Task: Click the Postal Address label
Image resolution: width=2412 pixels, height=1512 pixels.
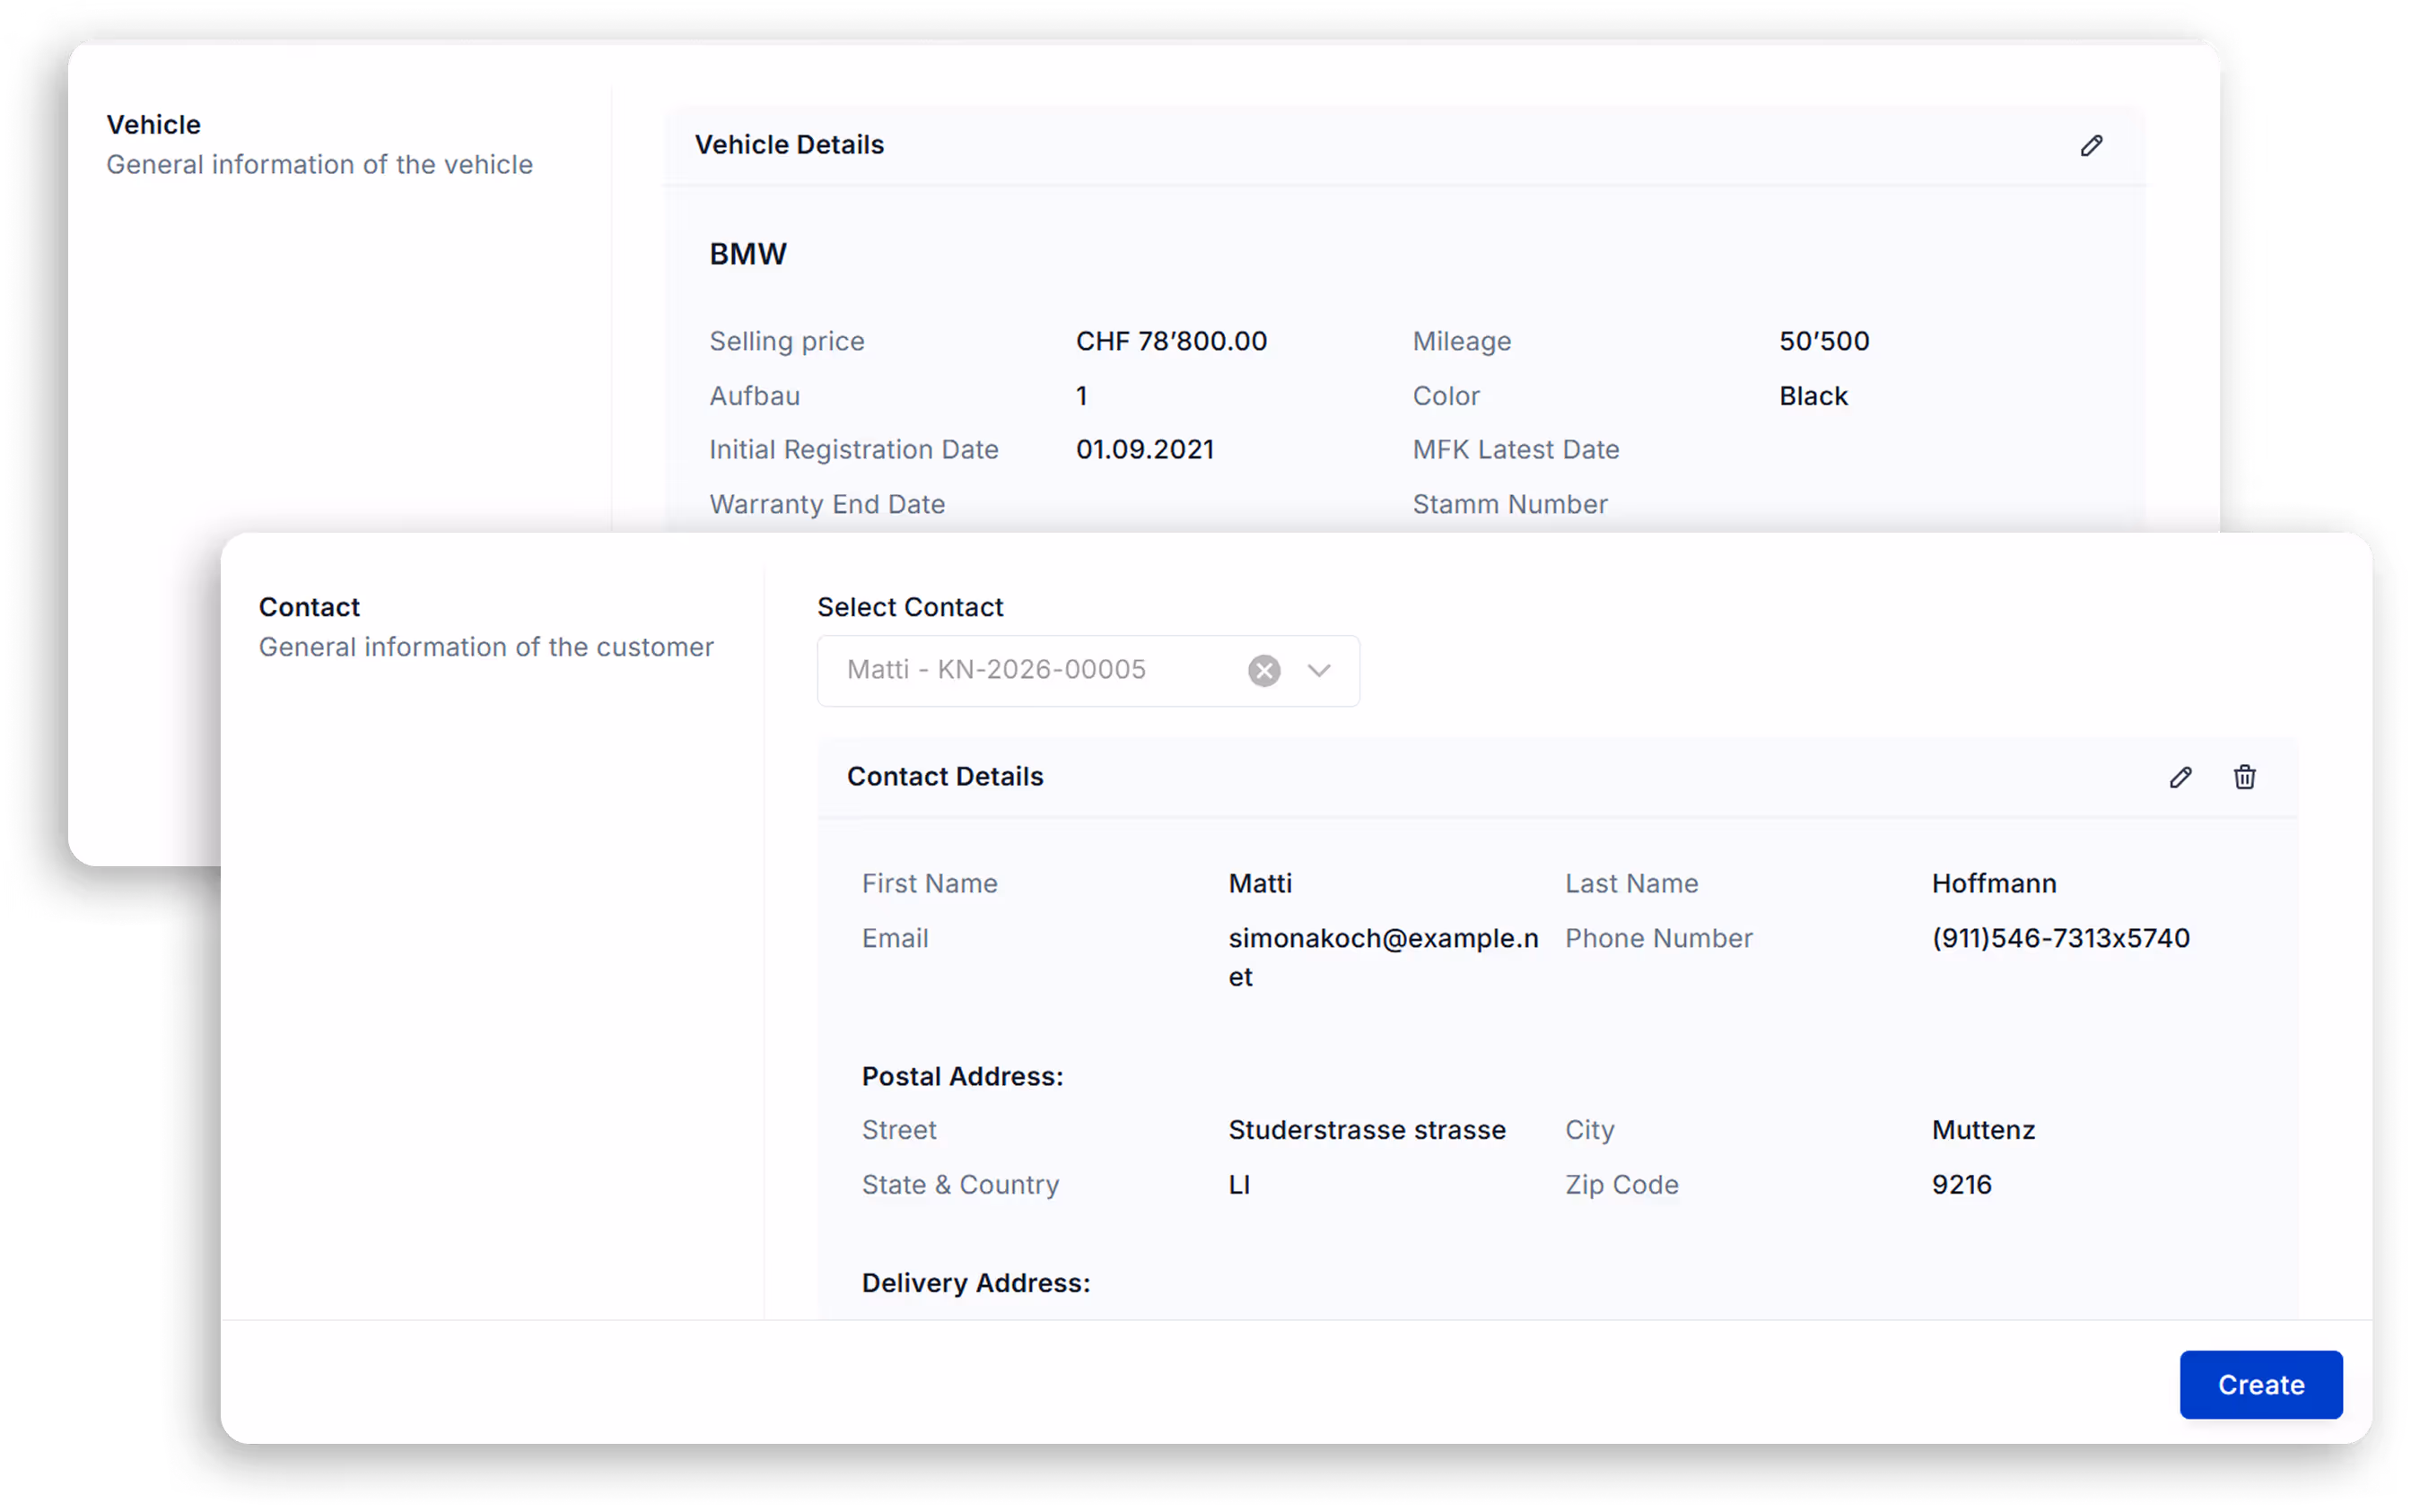Action: pos(961,1077)
